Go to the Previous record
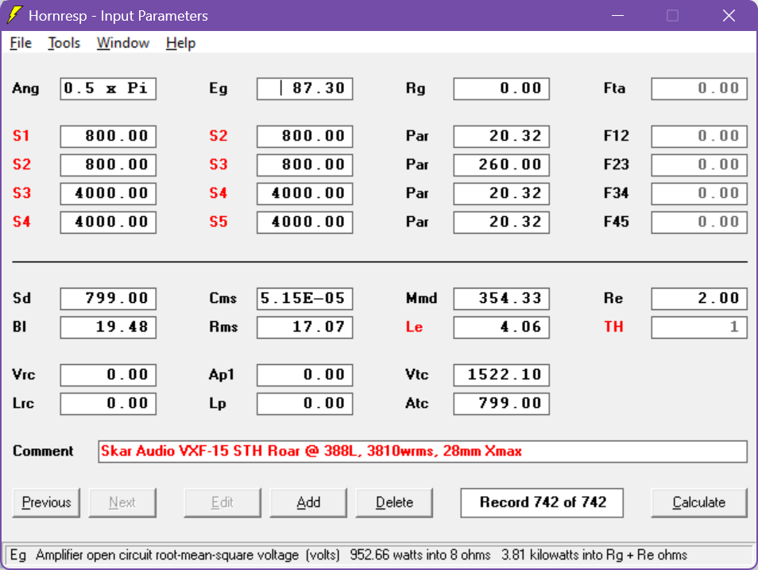The height and width of the screenshot is (570, 758). 46,502
